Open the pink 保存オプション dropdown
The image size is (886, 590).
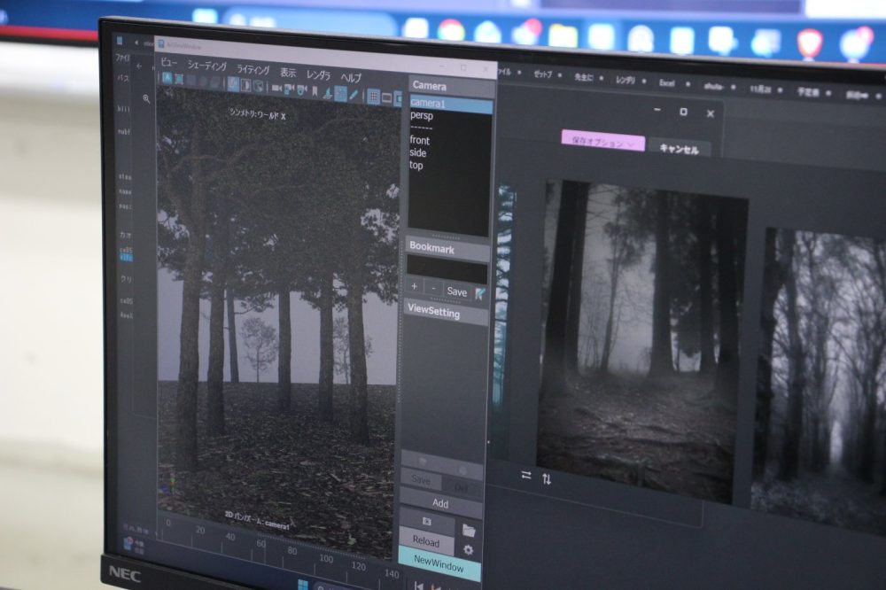602,142
